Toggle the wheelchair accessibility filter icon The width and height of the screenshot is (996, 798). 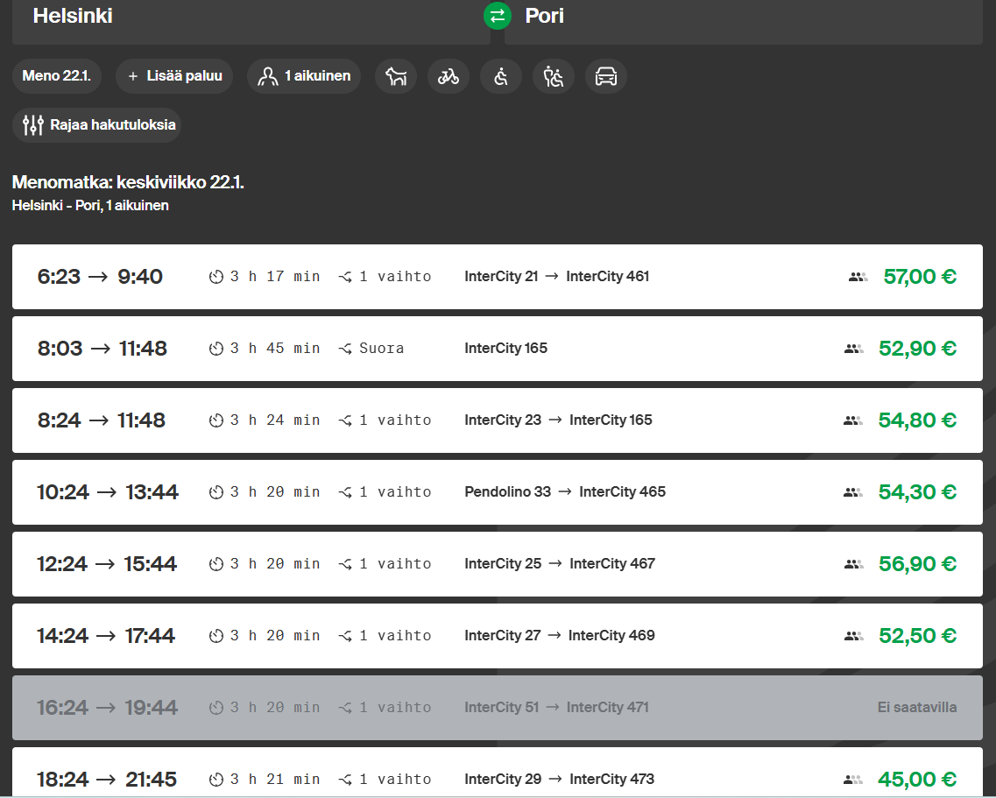click(x=501, y=76)
